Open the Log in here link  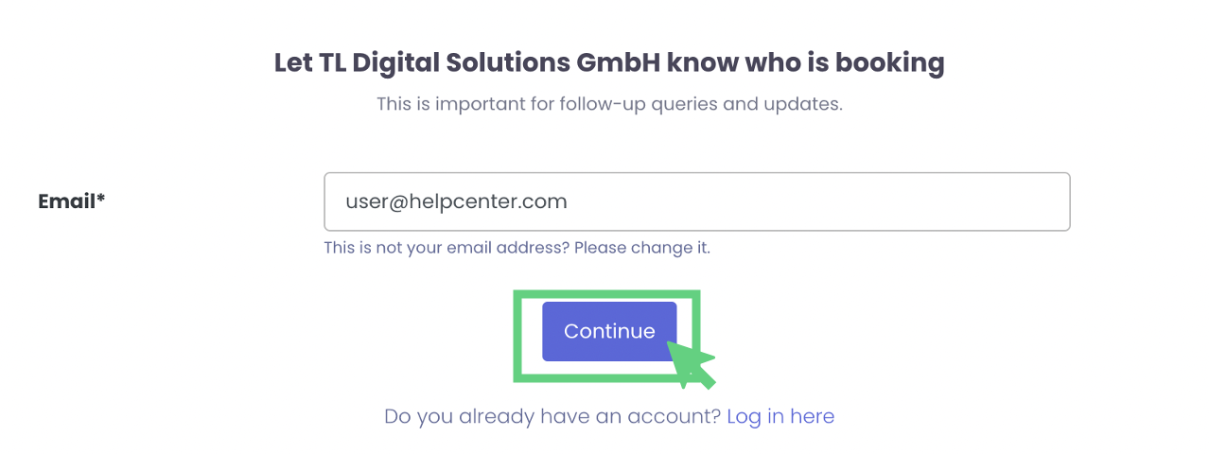pos(780,416)
